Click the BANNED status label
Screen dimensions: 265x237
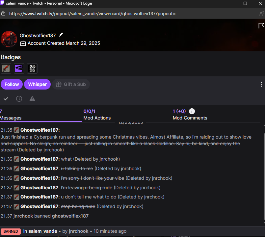click(11, 231)
